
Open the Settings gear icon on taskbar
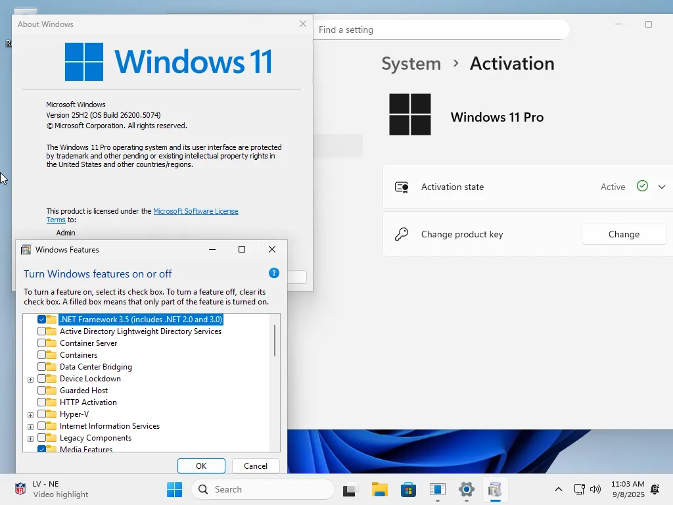[466, 489]
